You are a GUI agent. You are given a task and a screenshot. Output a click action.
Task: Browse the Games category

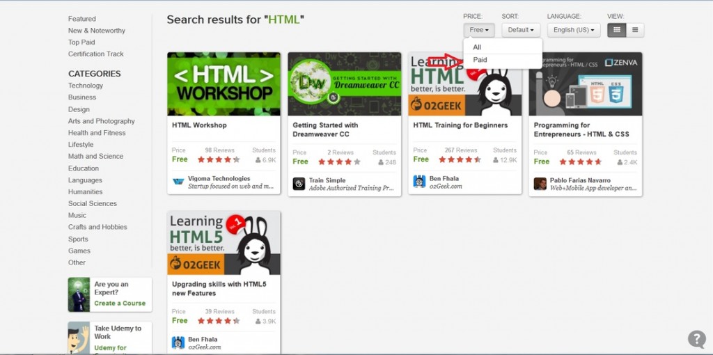(x=79, y=251)
